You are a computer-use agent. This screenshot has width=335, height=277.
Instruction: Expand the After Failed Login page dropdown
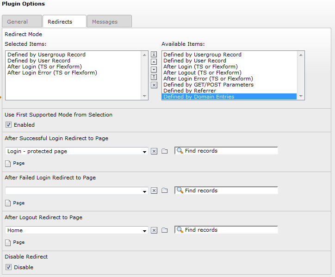pyautogui.click(x=145, y=191)
